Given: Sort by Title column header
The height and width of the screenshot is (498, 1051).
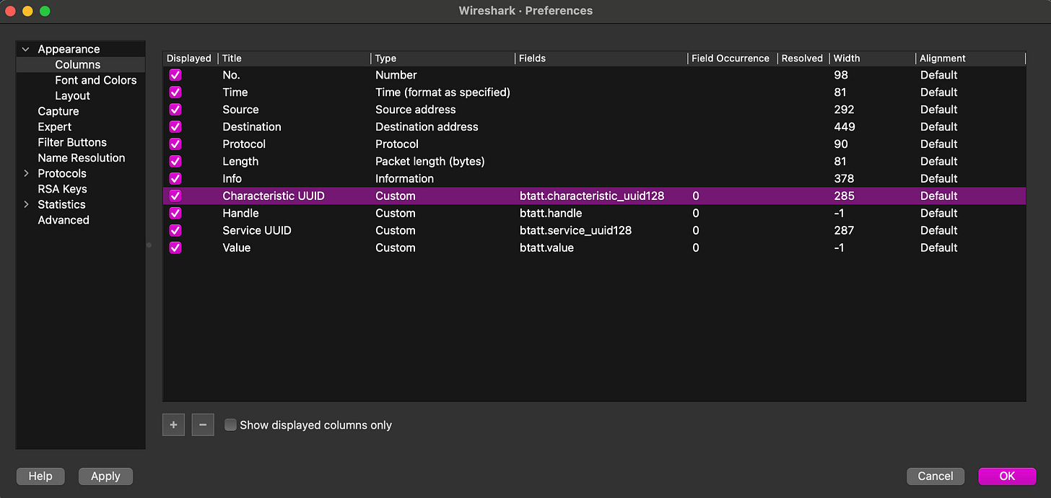Looking at the screenshot, I should click(295, 58).
